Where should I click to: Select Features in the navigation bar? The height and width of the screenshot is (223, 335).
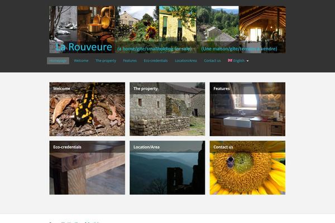point(130,61)
